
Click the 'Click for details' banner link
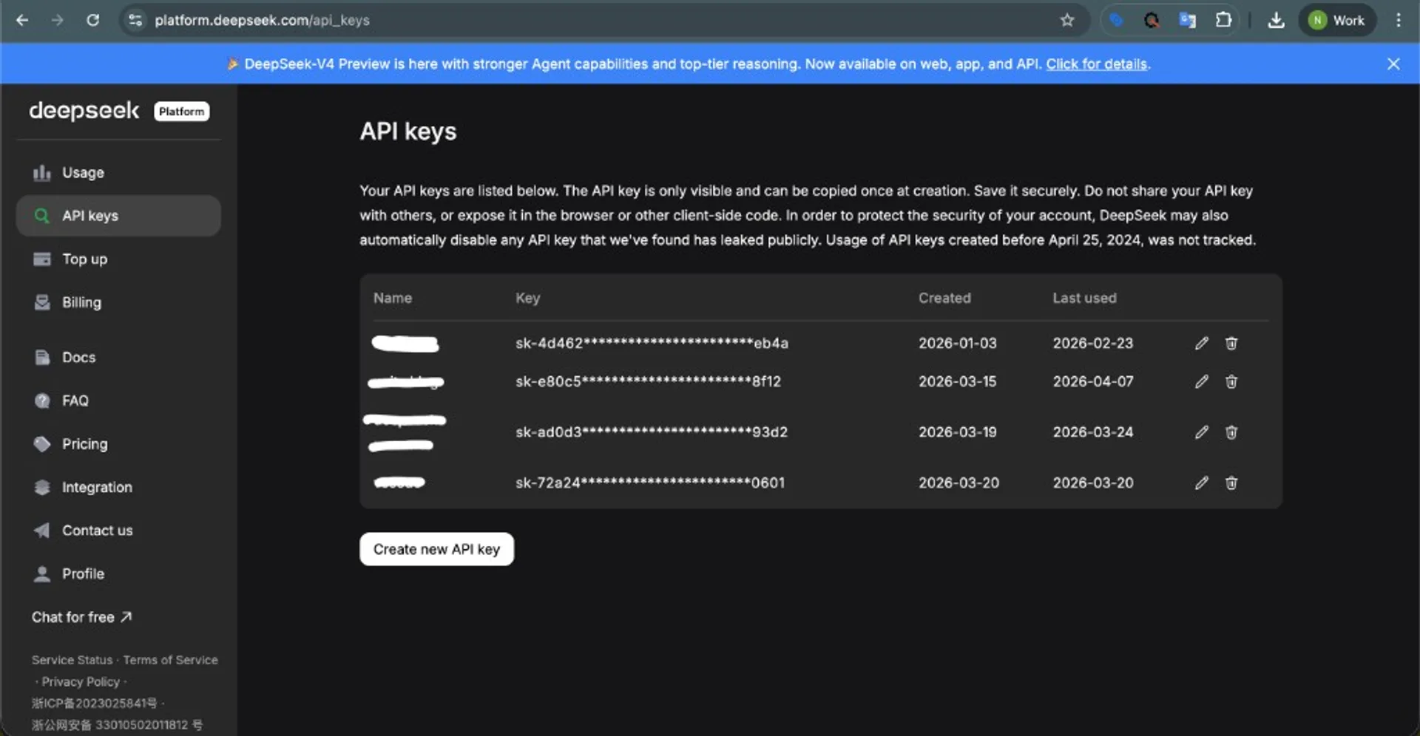coord(1096,64)
